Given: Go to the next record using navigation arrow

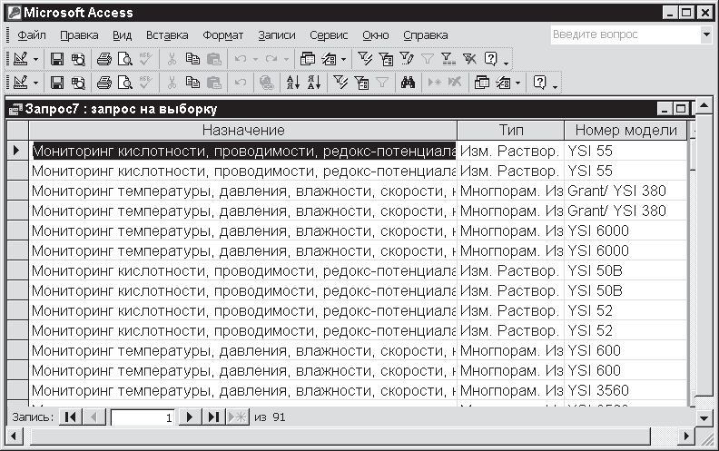Looking at the screenshot, I should coord(189,417).
